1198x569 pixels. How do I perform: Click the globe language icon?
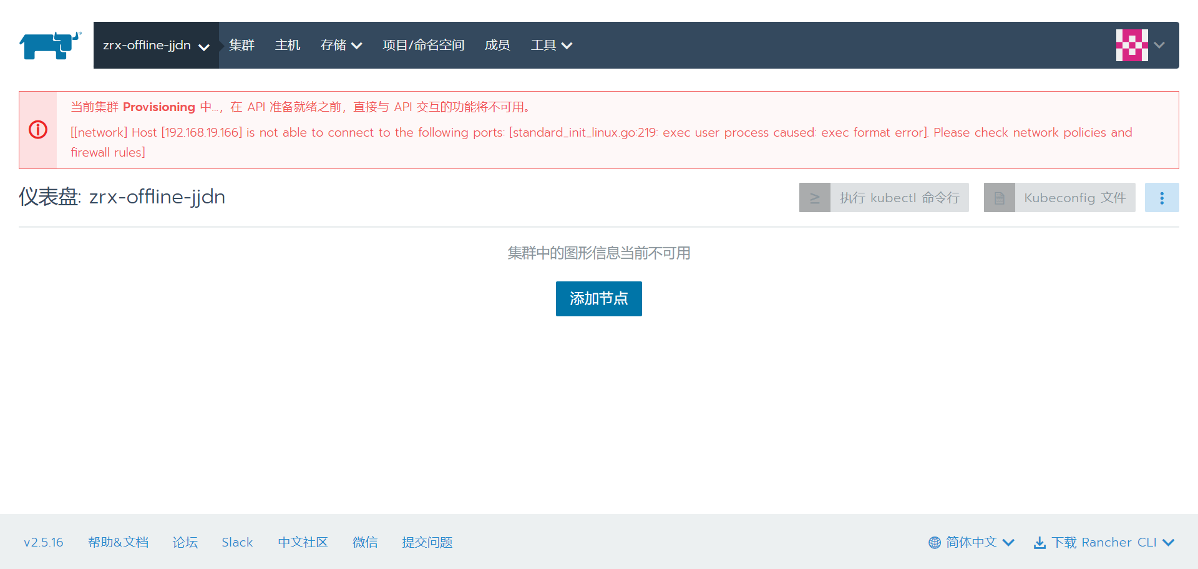[934, 543]
